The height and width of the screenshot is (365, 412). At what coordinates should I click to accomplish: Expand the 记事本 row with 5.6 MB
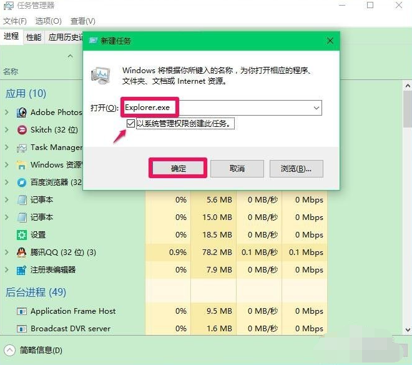pos(7,200)
